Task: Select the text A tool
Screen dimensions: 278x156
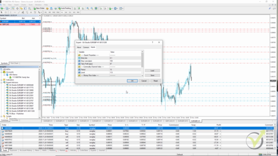Action: tap(31, 13)
